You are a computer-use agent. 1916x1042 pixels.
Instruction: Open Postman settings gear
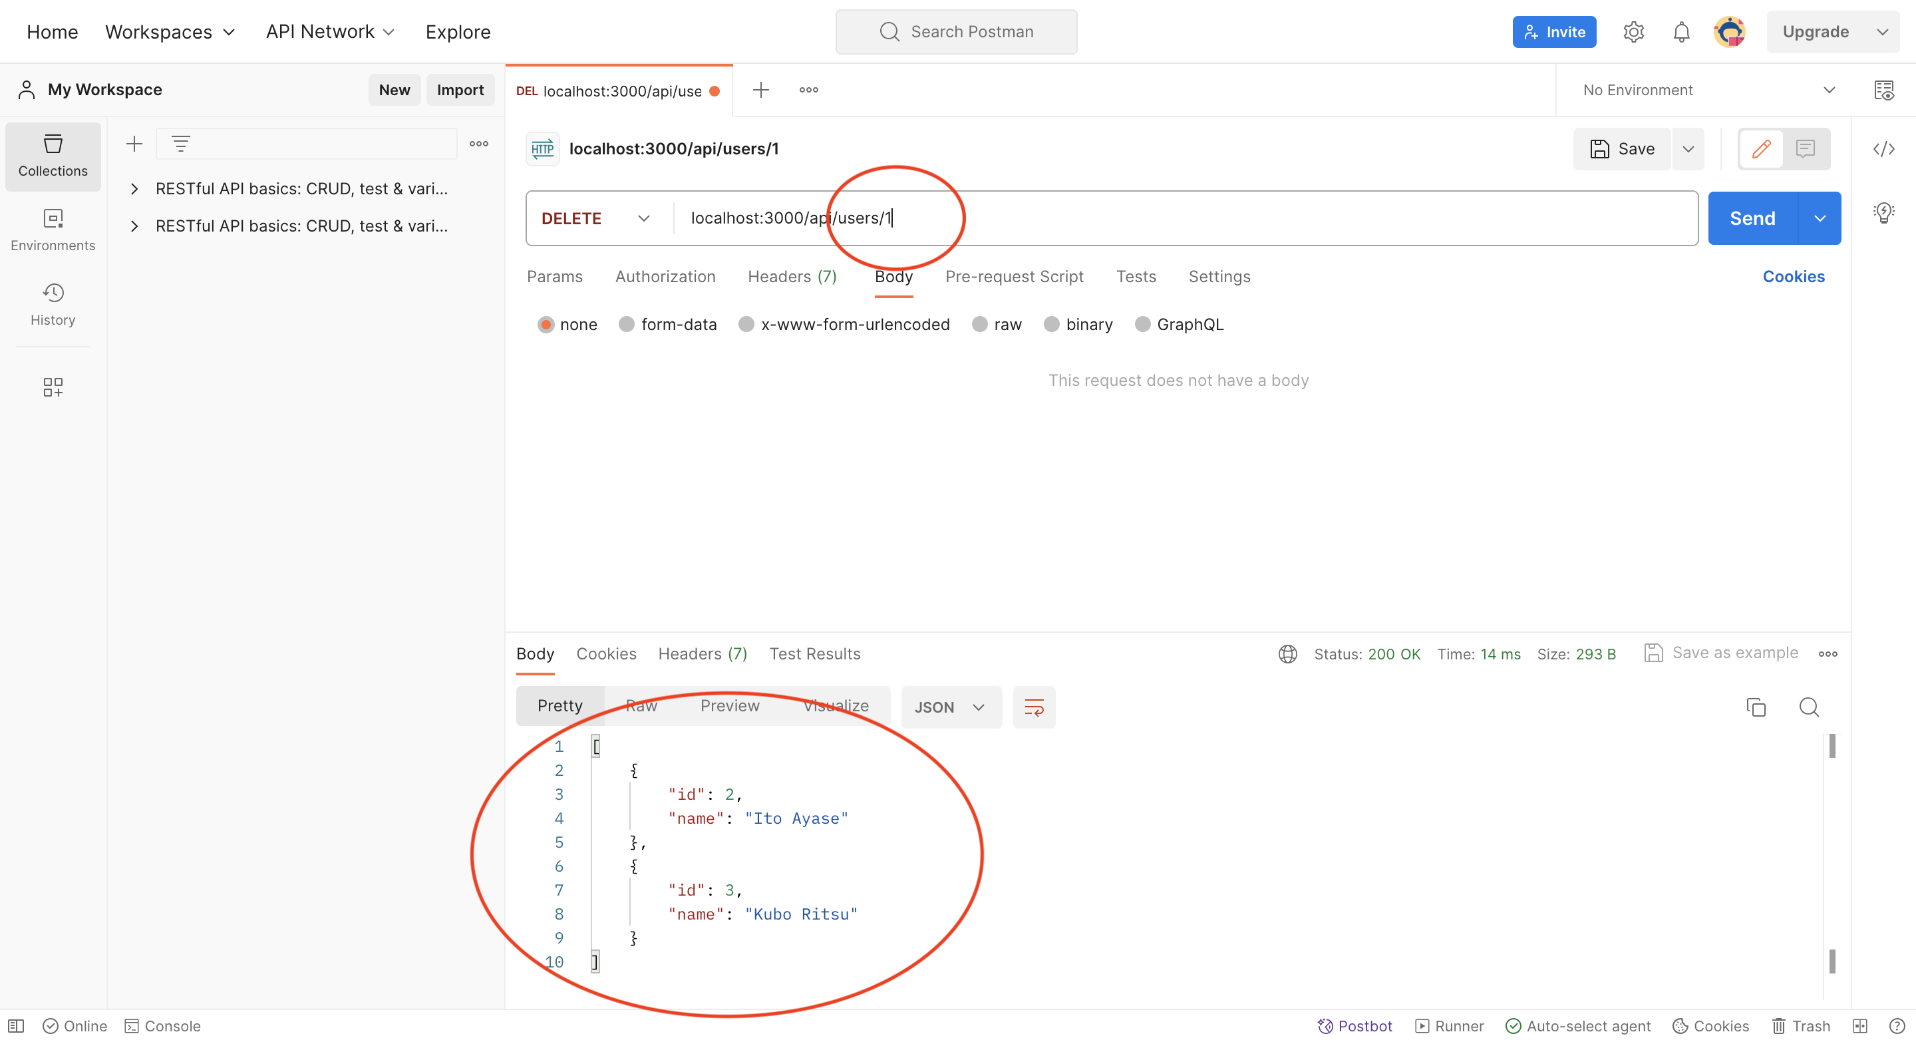click(1633, 31)
